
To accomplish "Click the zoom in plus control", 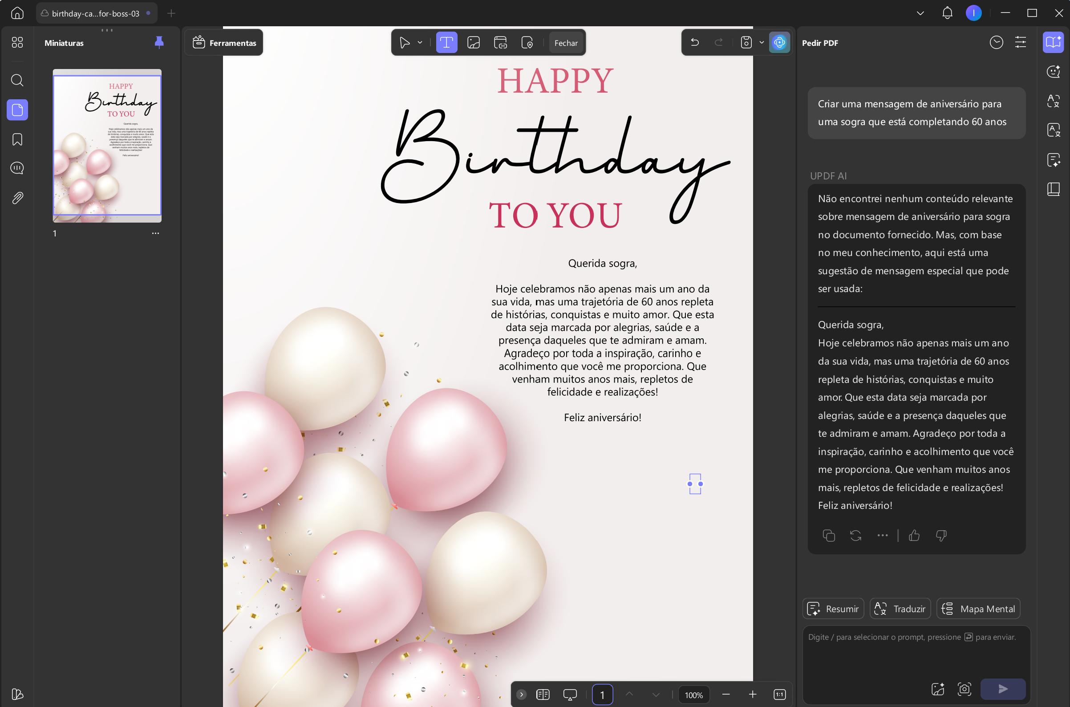I will [x=753, y=695].
